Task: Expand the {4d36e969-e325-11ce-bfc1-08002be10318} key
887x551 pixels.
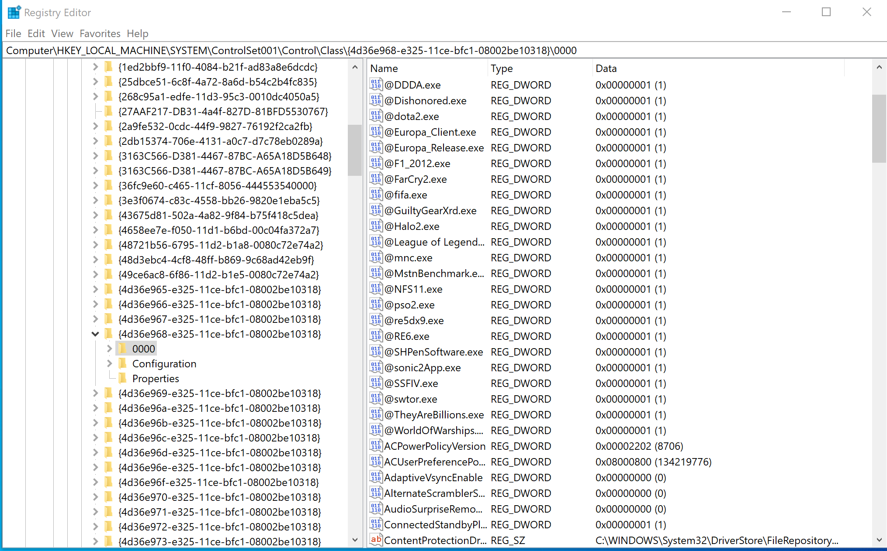Action: [95, 394]
